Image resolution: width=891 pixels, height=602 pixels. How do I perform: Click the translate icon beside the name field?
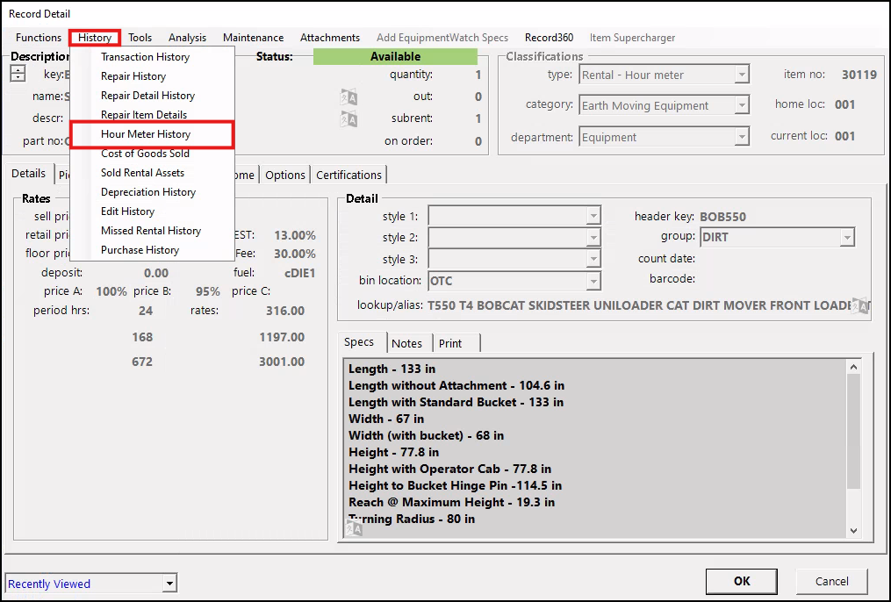[348, 97]
